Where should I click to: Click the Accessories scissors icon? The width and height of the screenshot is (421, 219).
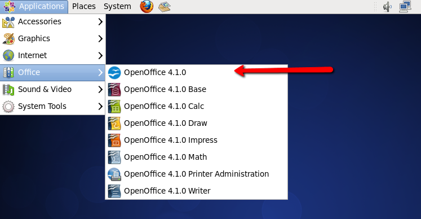[x=8, y=22]
